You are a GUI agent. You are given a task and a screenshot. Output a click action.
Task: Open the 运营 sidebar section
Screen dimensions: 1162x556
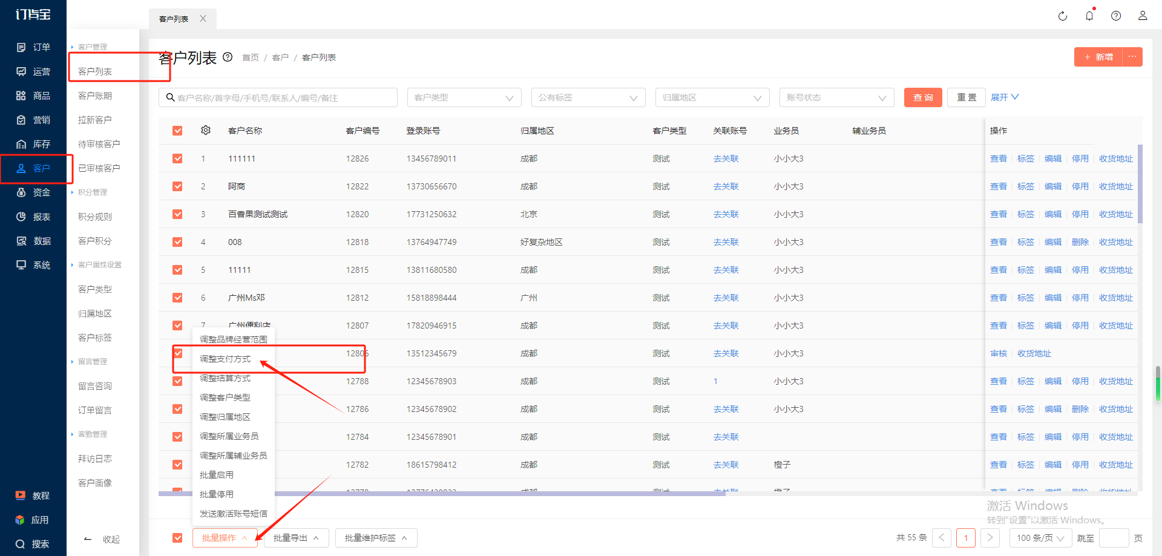coord(33,71)
